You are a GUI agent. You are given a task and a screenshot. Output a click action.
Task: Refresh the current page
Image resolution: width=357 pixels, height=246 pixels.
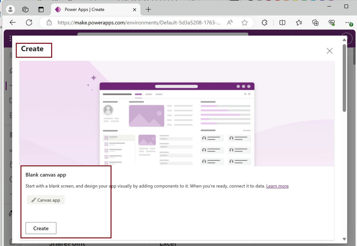29,22
